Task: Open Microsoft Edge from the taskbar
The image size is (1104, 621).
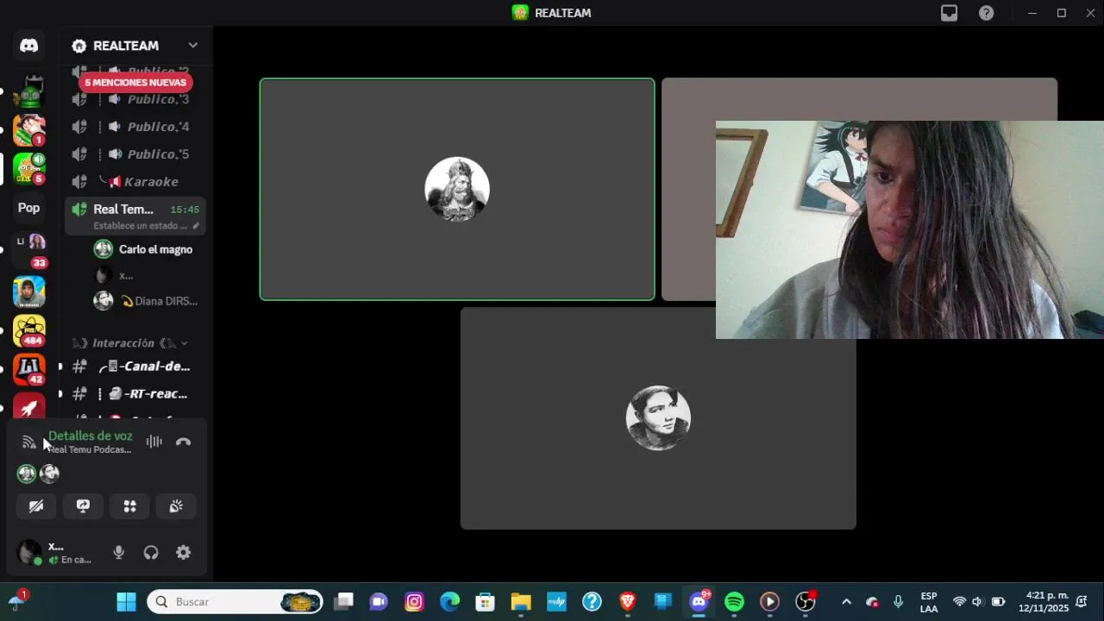Action: point(449,602)
